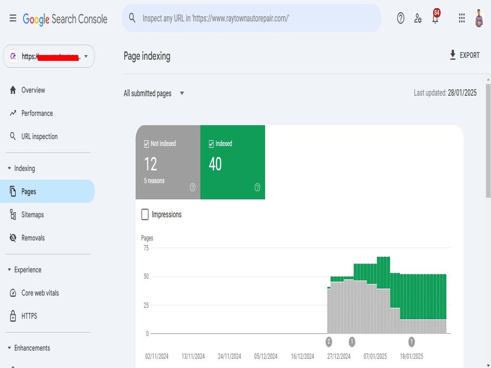Open HTTPS report

[x=47, y=316]
